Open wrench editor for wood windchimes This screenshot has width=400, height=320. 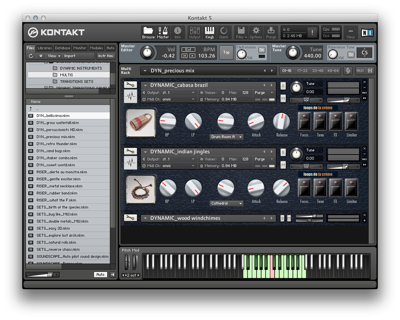(x=130, y=218)
